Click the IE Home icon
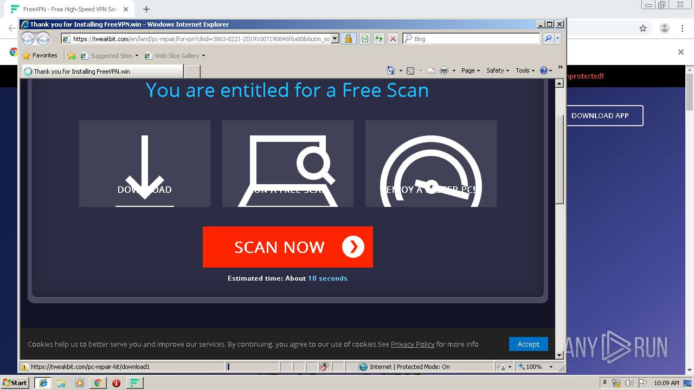Image resolution: width=694 pixels, height=390 pixels. [x=391, y=70]
